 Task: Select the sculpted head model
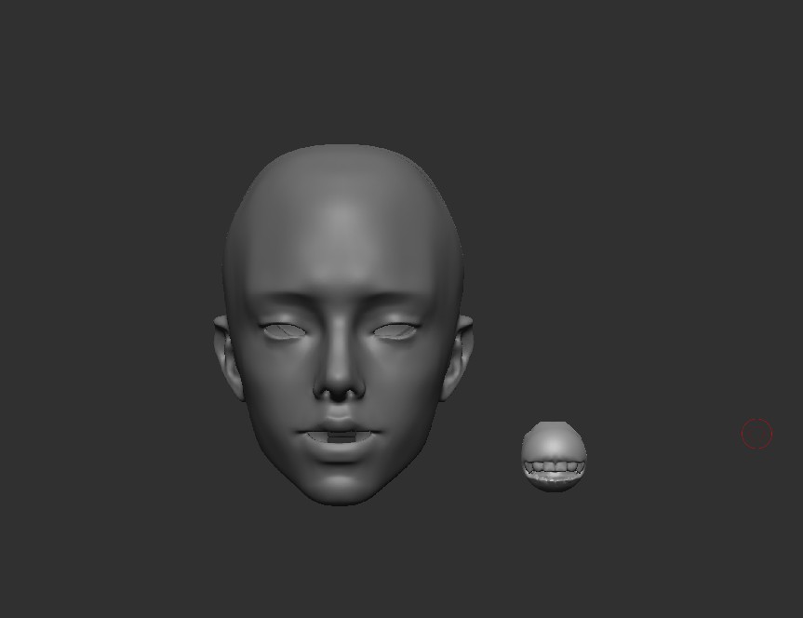tap(342, 325)
